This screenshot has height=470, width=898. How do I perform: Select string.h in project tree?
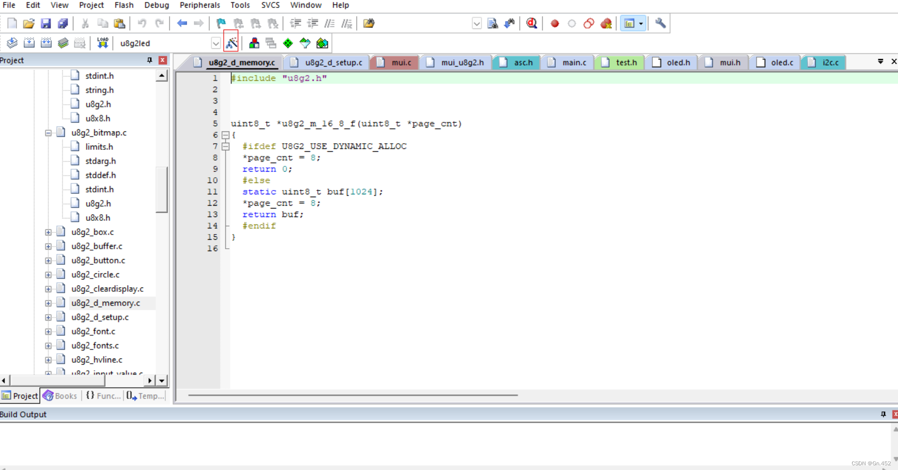tap(99, 90)
